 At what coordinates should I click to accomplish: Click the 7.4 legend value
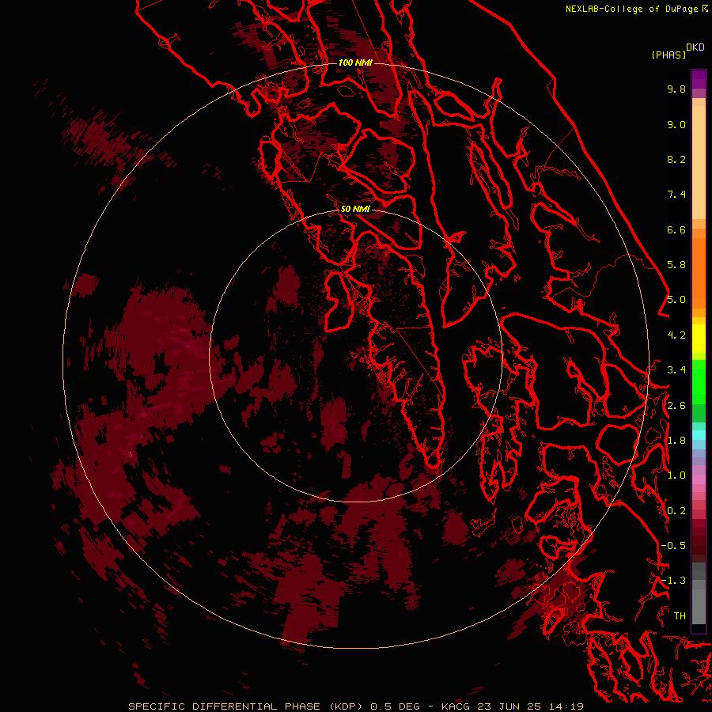point(676,195)
